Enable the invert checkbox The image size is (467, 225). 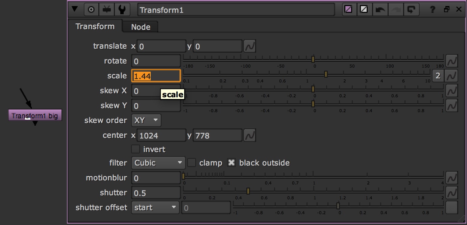(x=136, y=149)
